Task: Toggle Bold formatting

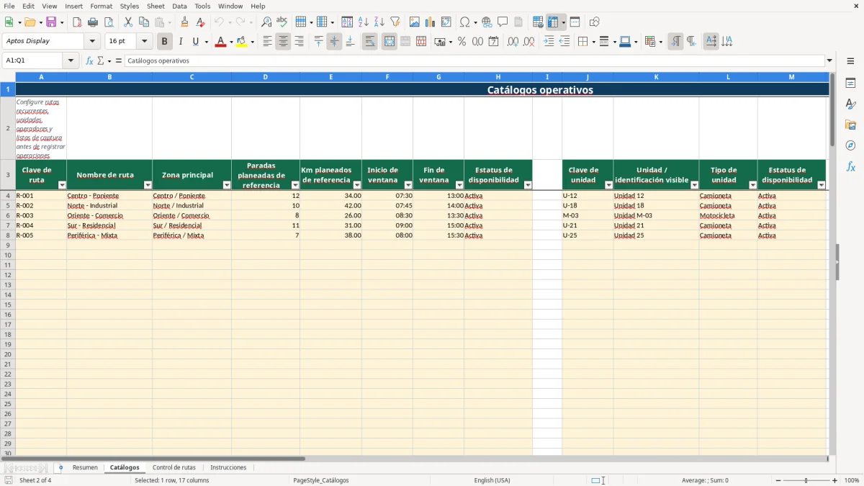Action: click(165, 42)
